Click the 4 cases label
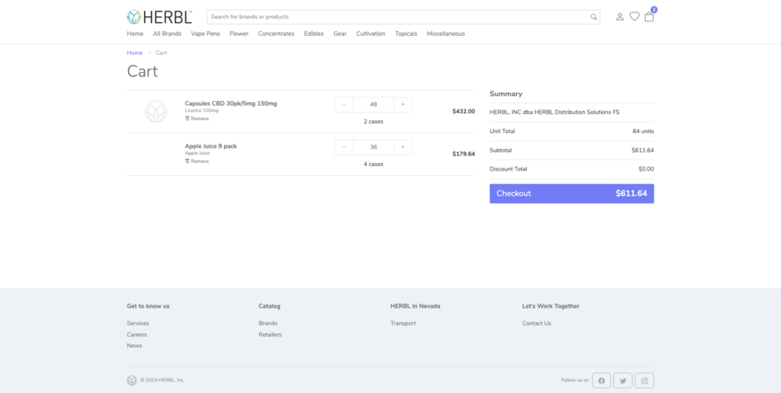Image resolution: width=781 pixels, height=393 pixels. (x=374, y=165)
